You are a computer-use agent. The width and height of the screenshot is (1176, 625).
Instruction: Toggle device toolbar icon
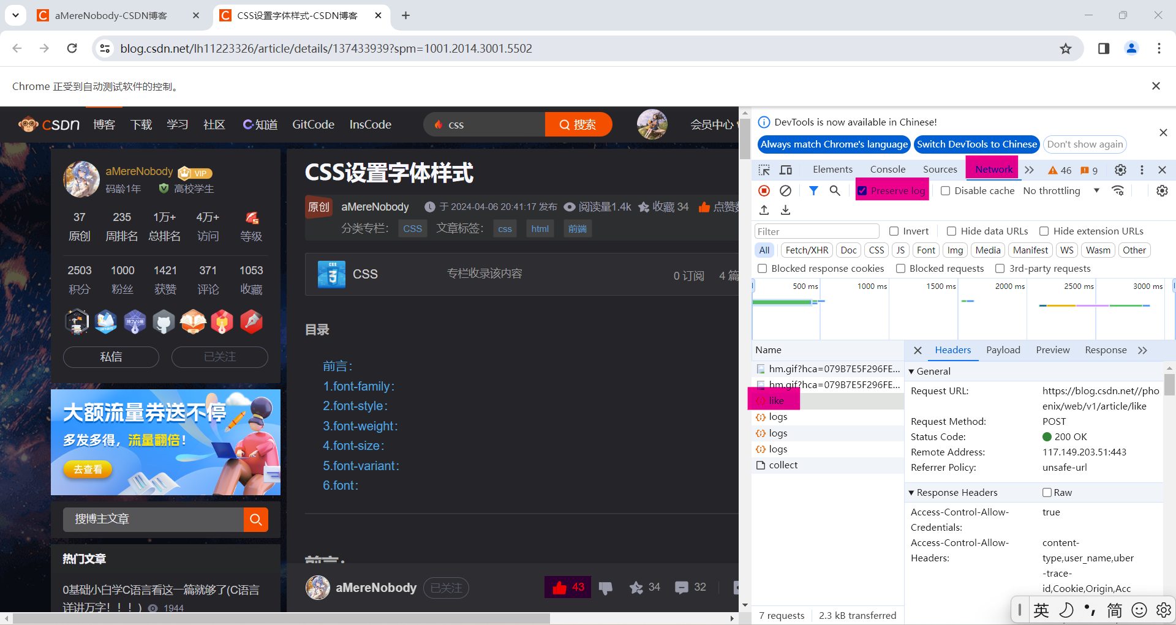786,170
